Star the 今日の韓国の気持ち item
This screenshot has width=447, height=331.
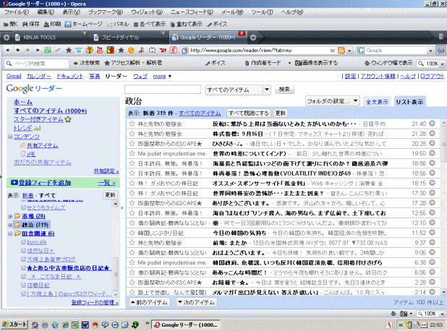[132, 233]
